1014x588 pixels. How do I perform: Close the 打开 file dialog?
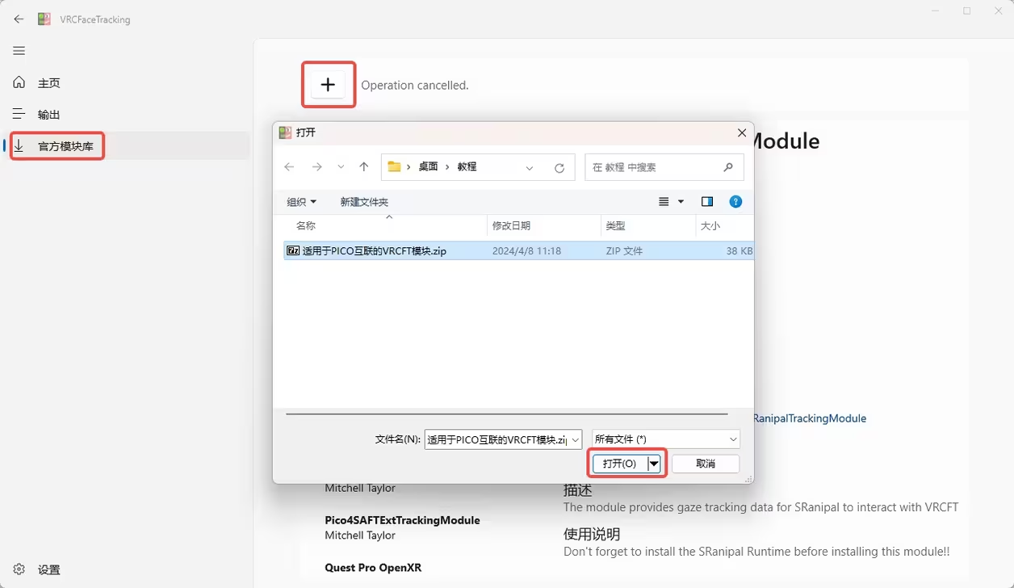(742, 132)
